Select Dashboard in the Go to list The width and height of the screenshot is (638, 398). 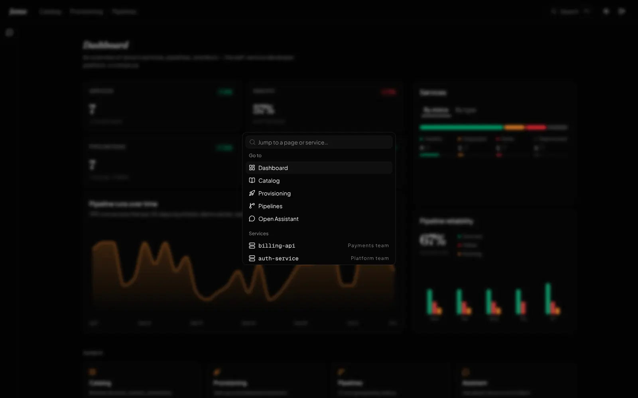(319, 168)
